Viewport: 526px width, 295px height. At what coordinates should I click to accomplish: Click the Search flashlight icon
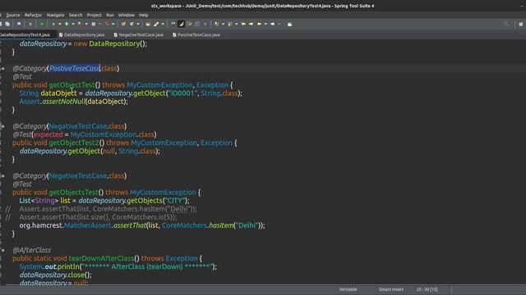[156, 24]
